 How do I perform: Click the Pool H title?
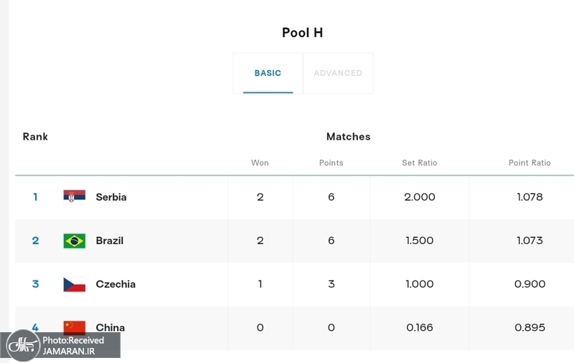pyautogui.click(x=302, y=33)
